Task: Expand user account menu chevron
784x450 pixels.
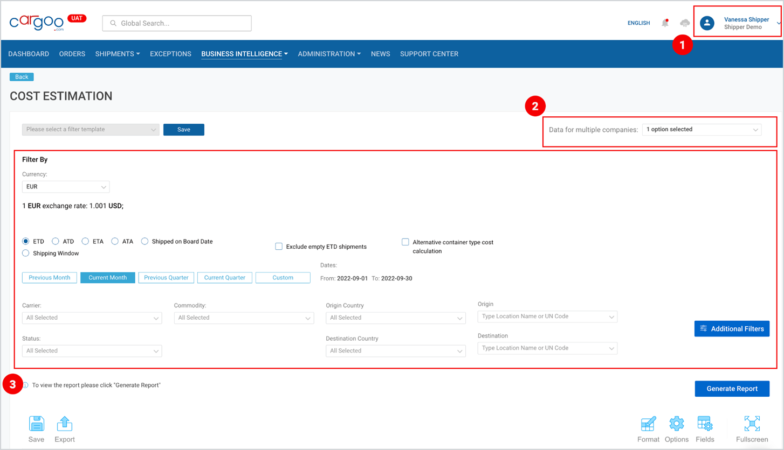Action: pos(778,23)
